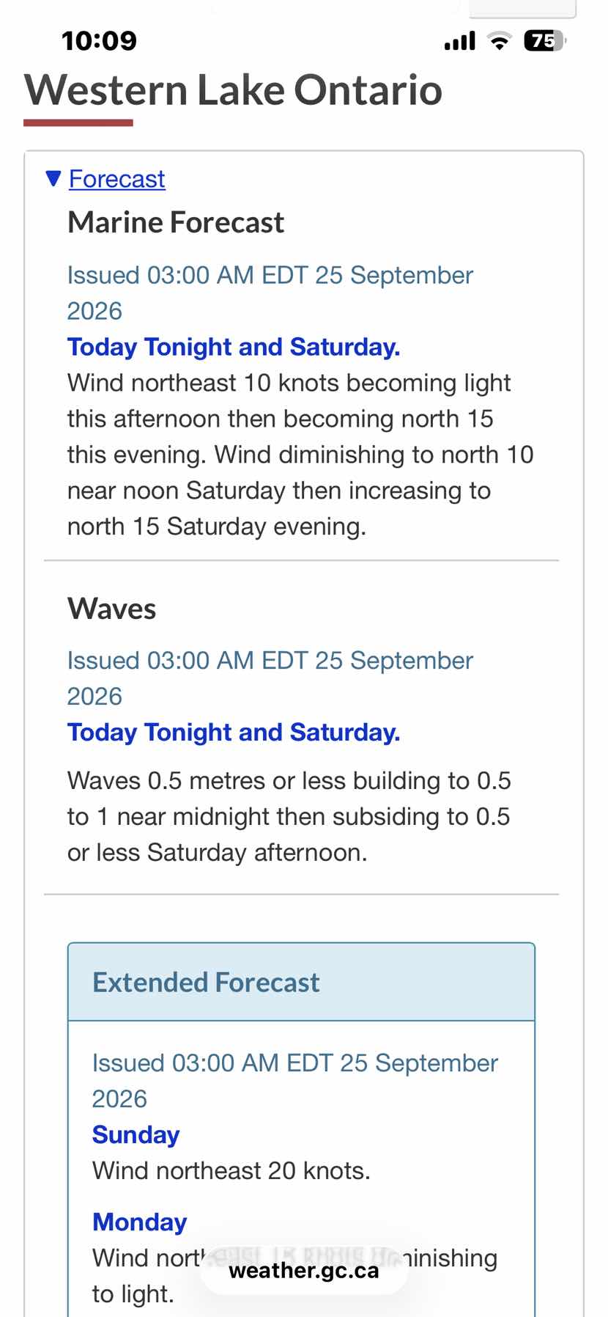Collapse the Forecast disclosure triangle
The height and width of the screenshot is (1317, 608).
[x=53, y=178]
